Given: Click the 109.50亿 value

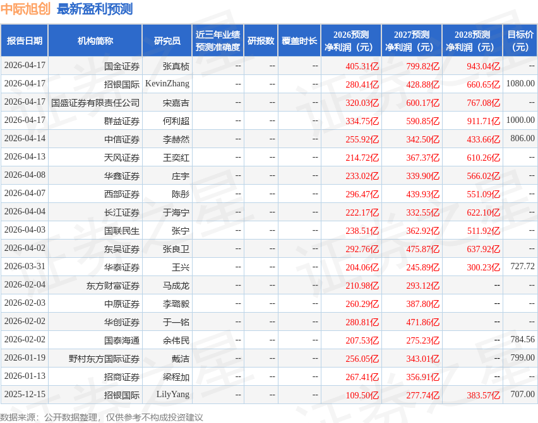Looking at the screenshot, I should click(362, 395).
